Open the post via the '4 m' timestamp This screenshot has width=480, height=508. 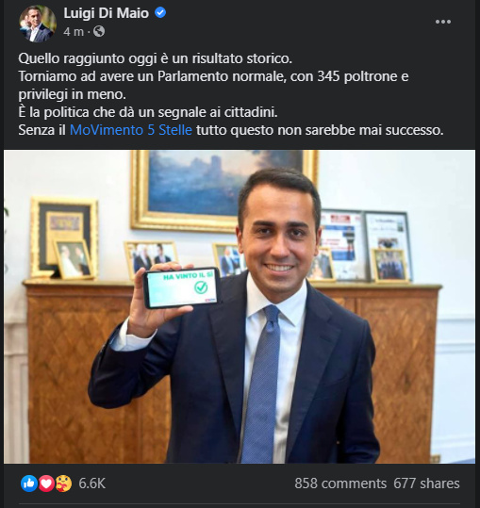tap(74, 32)
